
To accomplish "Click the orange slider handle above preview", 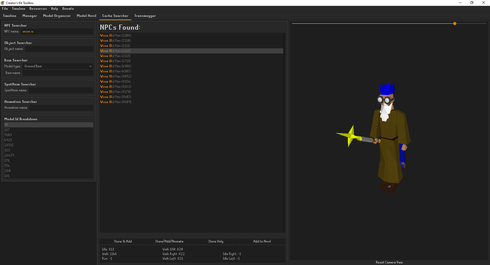I will pyautogui.click(x=454, y=23).
